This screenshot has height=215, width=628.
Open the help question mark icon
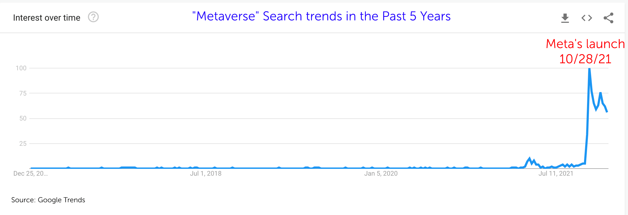(93, 17)
